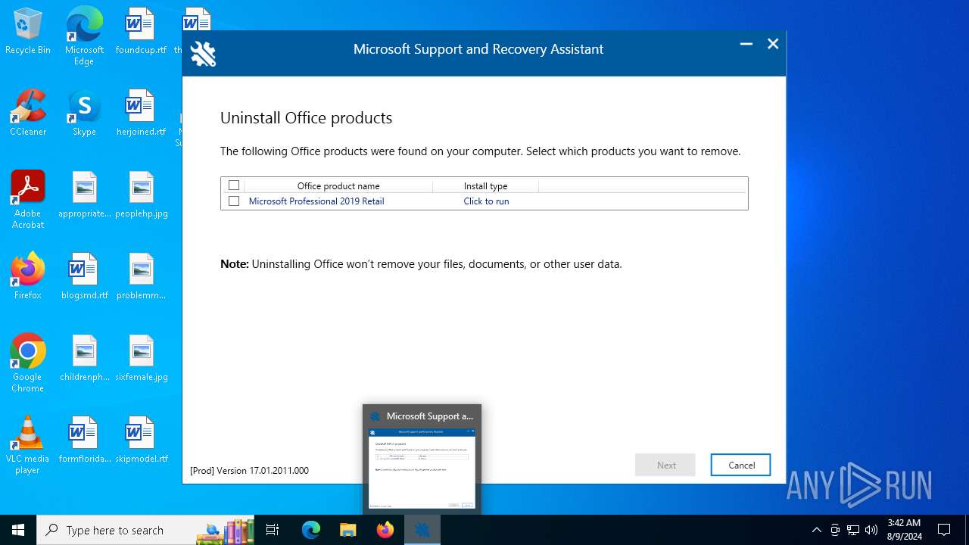Select the formflorida document on desktop
The height and width of the screenshot is (545, 969).
pos(84,441)
